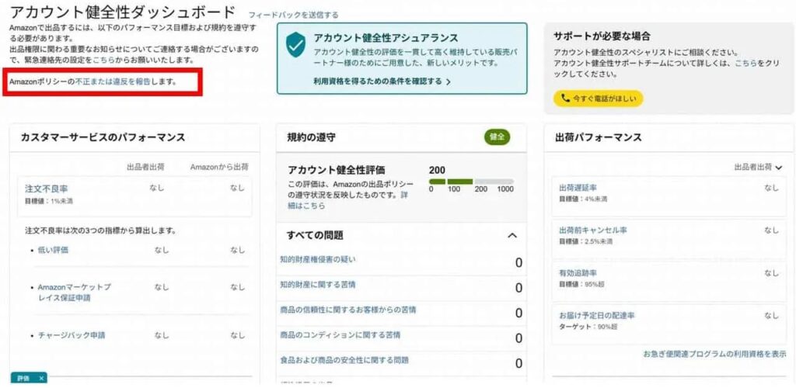796x388 pixels.
Task: Click the 0 count beside 知的財産権侵害の疑い
Action: point(518,262)
